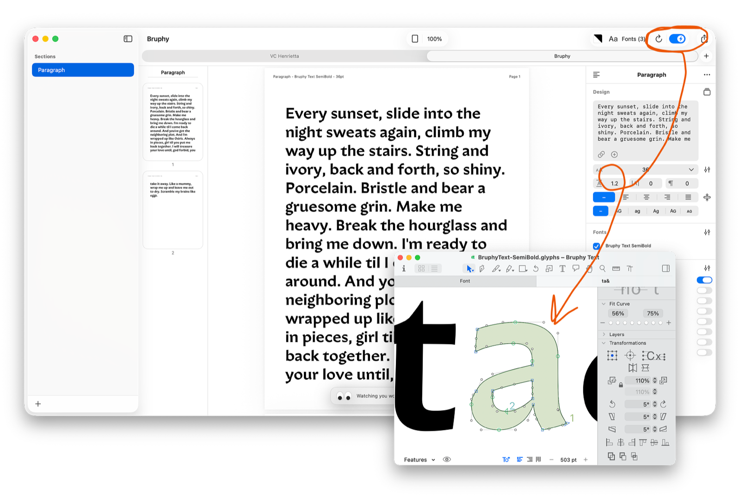This screenshot has height=497, width=740.
Task: Click the invert colors icon left of Aa
Action: tap(598, 39)
